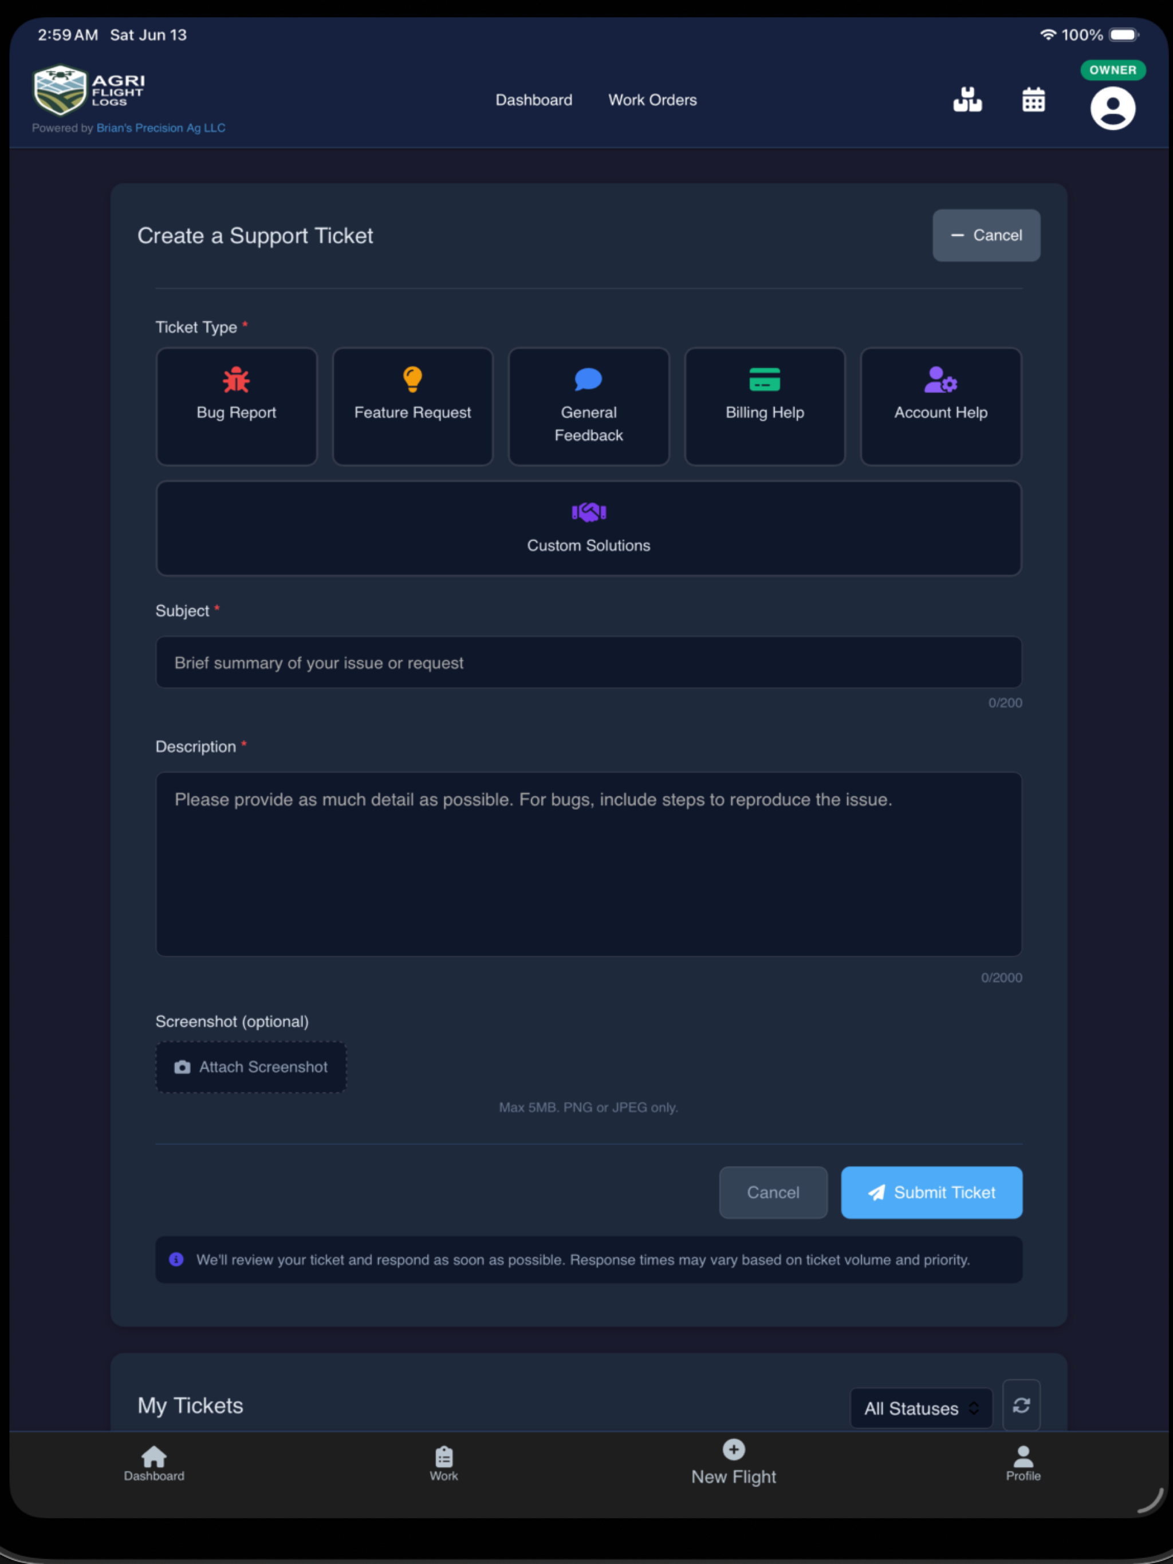Select Bug Report ticket type
This screenshot has width=1173, height=1564.
[x=237, y=406]
